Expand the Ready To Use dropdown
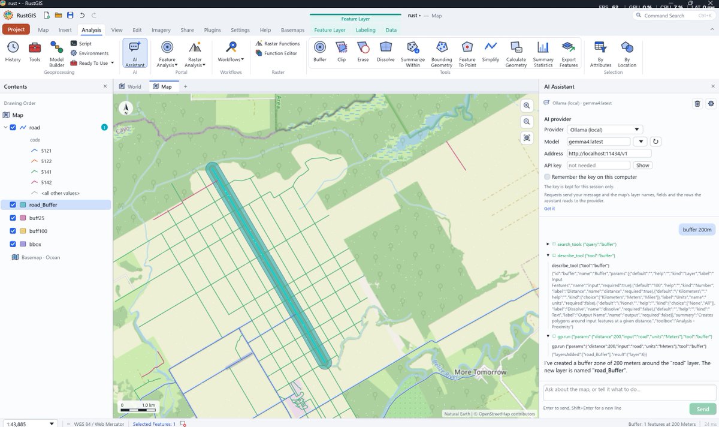The height and width of the screenshot is (427, 719). 91,63
